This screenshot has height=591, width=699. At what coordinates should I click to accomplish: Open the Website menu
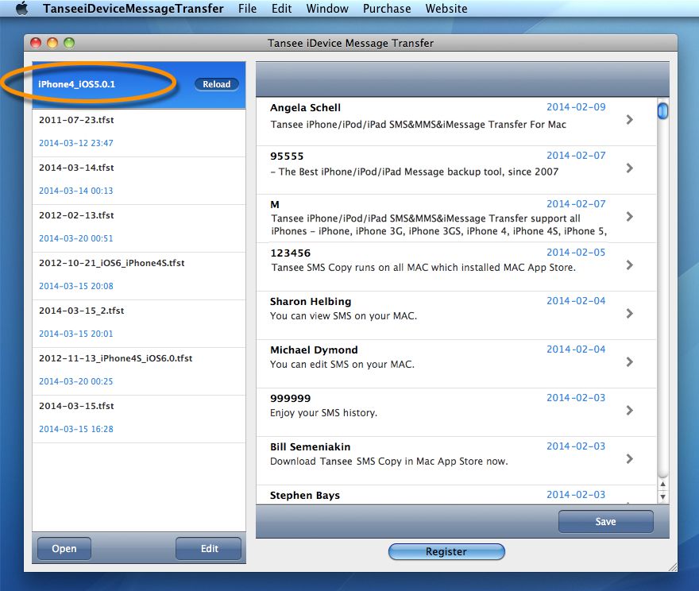point(446,9)
